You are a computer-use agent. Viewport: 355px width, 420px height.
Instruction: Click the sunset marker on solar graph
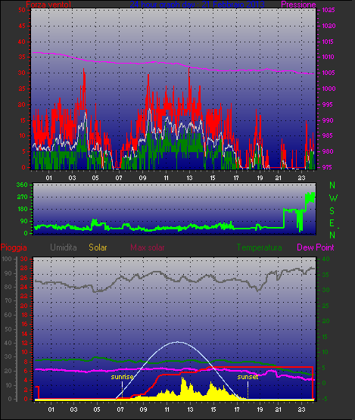(248, 377)
